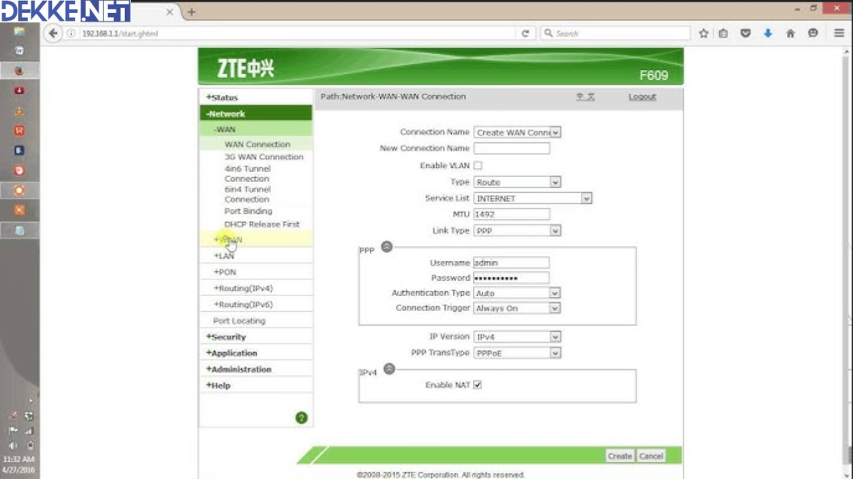Image resolution: width=853 pixels, height=479 pixels.
Task: Click the browser back arrow button
Action: point(53,34)
